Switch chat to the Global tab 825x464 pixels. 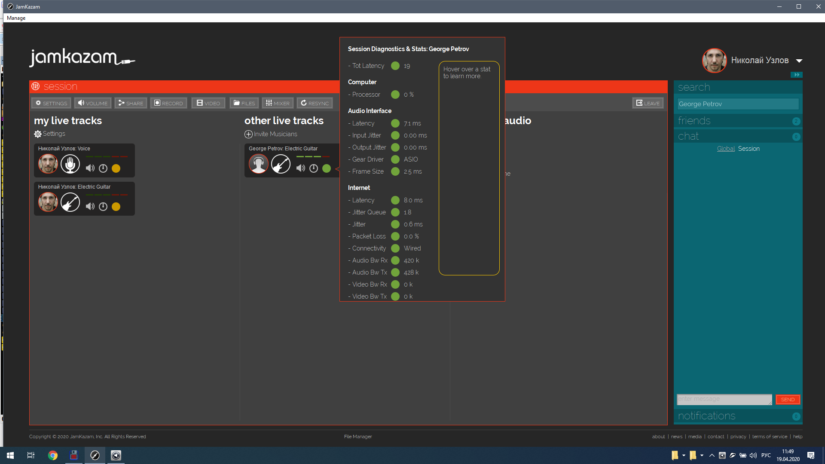tap(726, 149)
